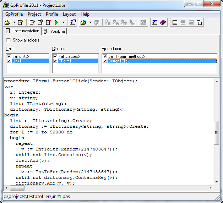This screenshot has height=203, width=223.
Task: Click the New Project starred icon
Action: pos(21,22)
